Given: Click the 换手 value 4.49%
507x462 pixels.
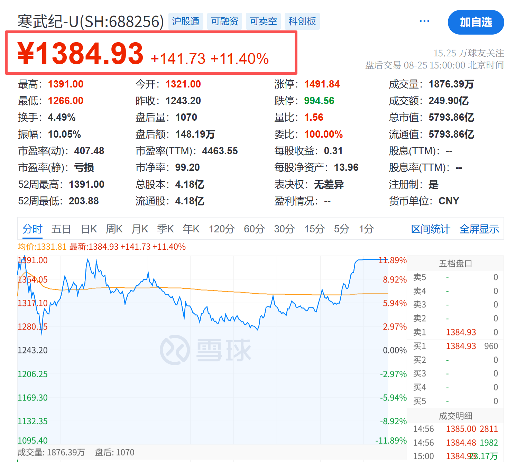Looking at the screenshot, I should pos(62,117).
